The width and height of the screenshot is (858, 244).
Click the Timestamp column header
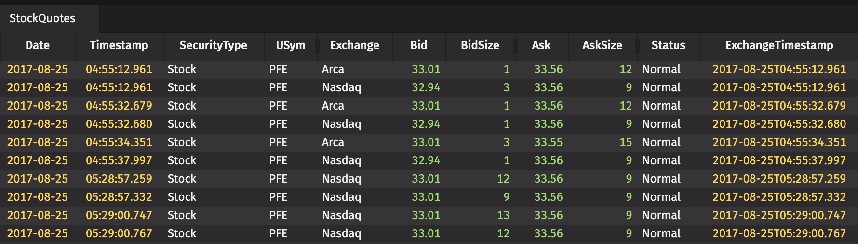[x=119, y=45]
